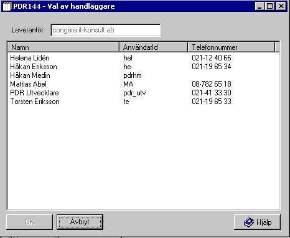Maximize the PDR144 window
Screen dimensions: 290x238
[269, 6]
